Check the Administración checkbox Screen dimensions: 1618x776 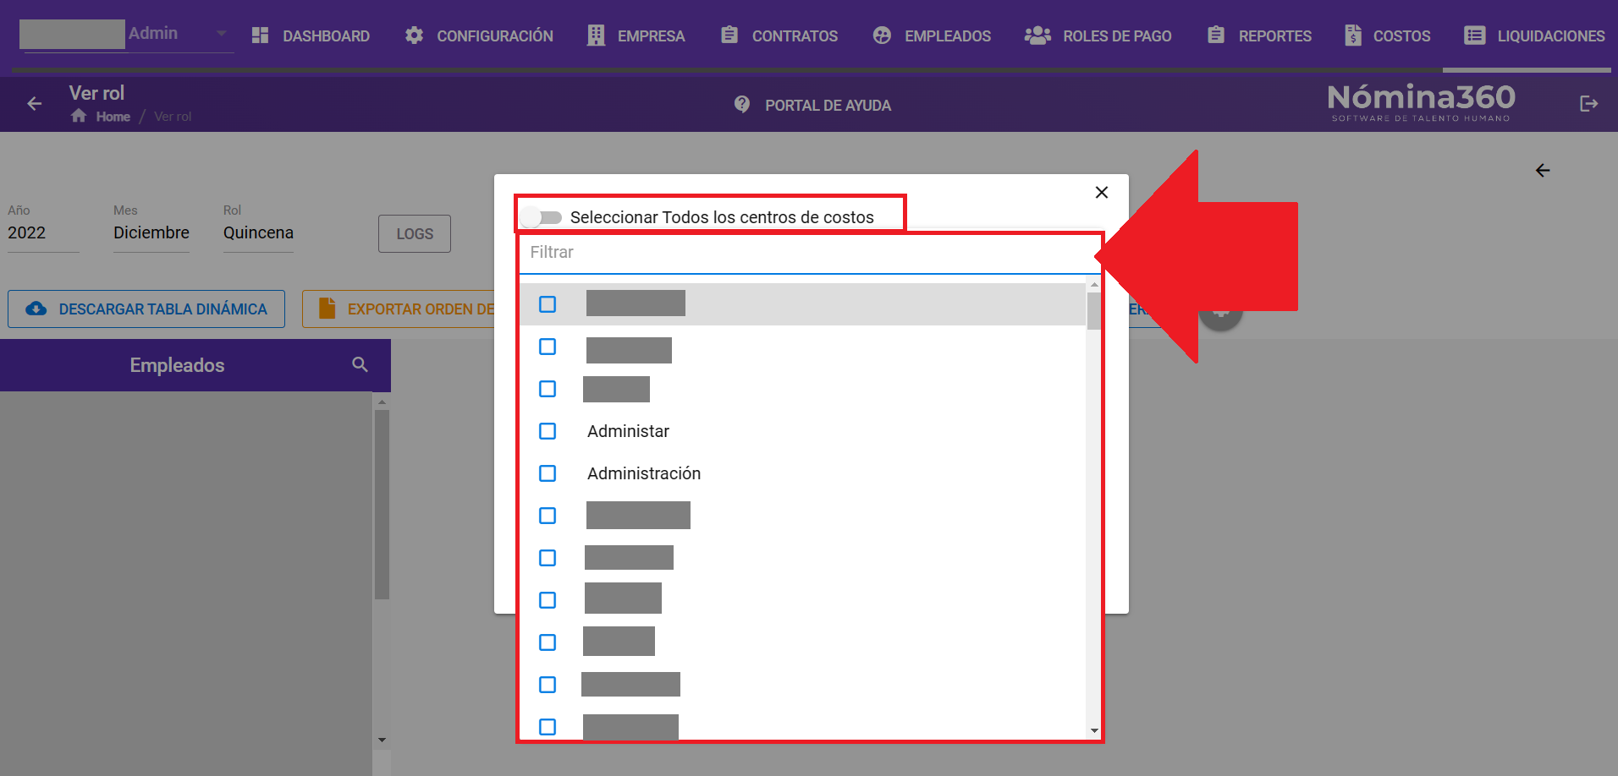pos(548,473)
